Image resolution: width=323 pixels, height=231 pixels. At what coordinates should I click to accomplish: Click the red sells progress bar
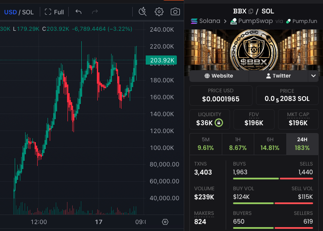297,179
